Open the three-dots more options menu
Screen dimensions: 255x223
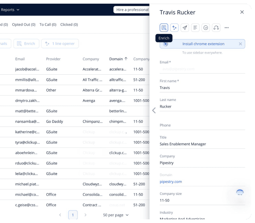[227, 28]
